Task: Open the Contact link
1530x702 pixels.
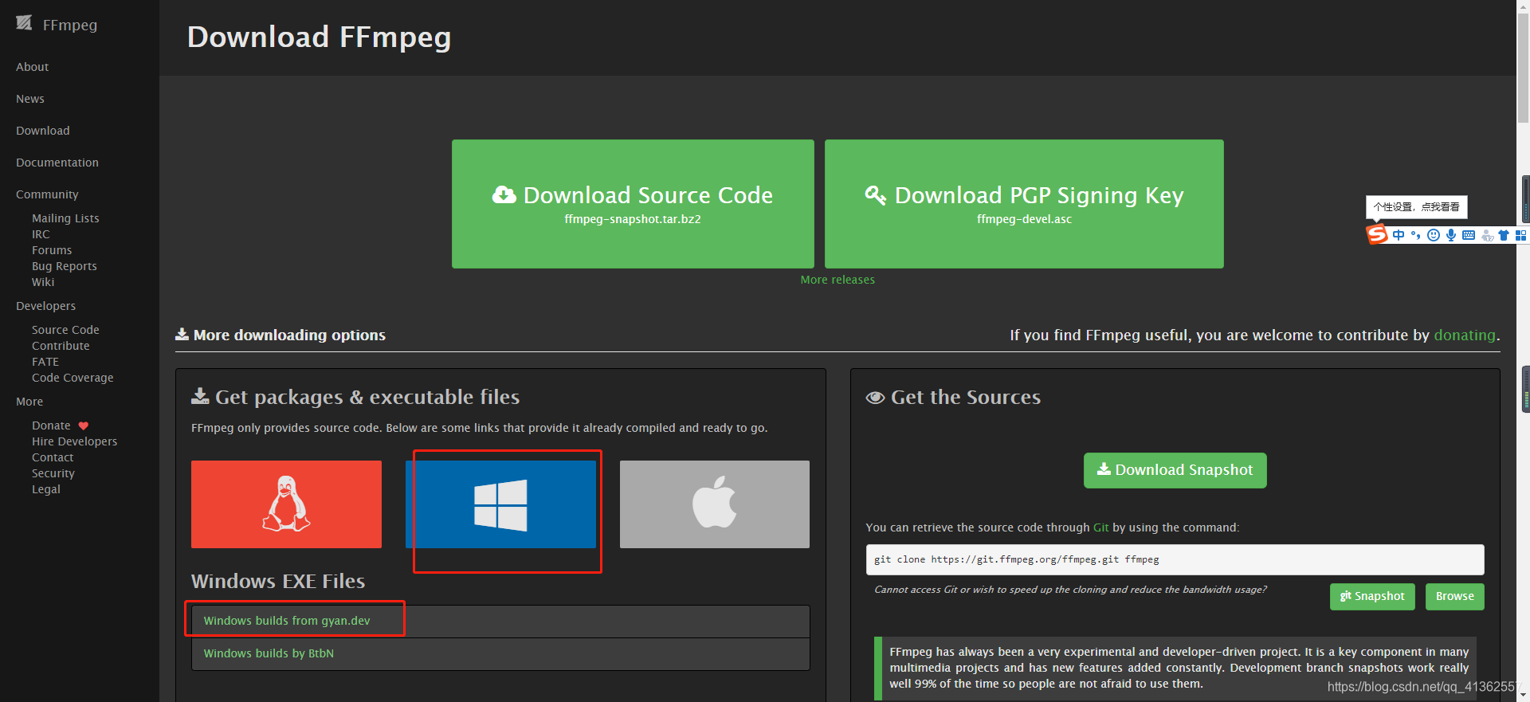Action: [x=53, y=457]
